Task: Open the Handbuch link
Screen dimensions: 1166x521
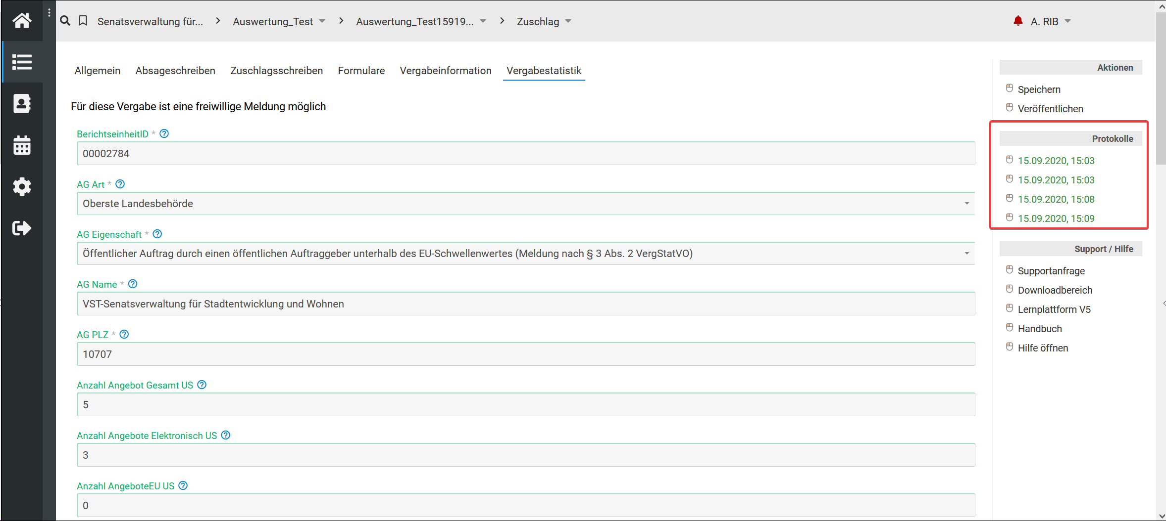Action: pyautogui.click(x=1040, y=329)
